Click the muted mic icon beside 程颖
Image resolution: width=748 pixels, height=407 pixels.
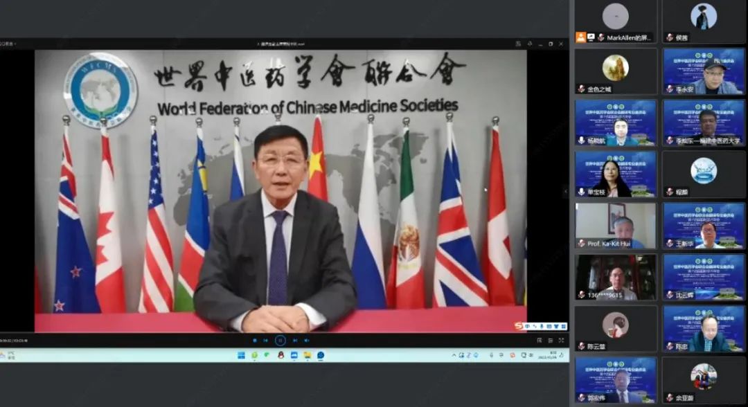[x=670, y=192]
